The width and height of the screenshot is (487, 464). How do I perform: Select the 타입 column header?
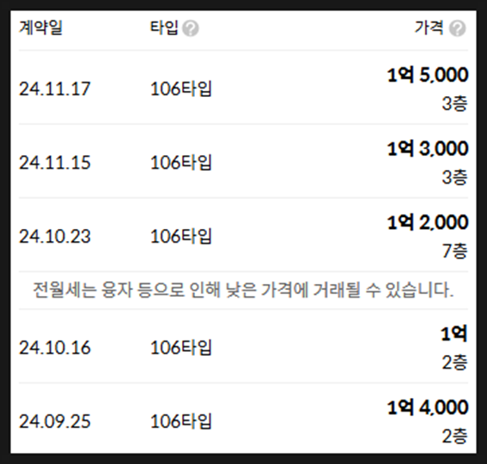click(x=164, y=27)
